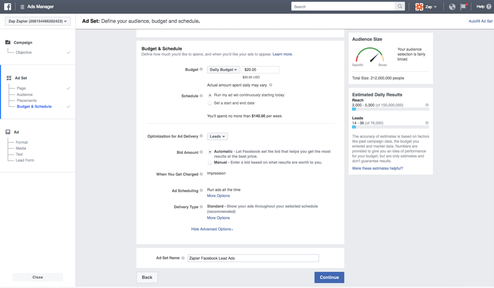
Task: Choose the Automatic bid amount option
Action: 210,151
